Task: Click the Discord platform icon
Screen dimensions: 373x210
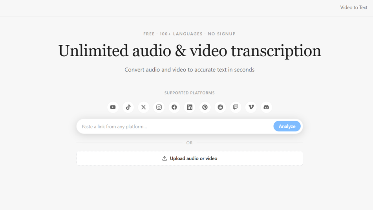Action: pyautogui.click(x=266, y=107)
